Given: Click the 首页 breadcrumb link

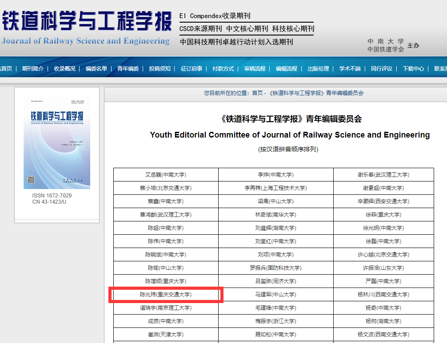Looking at the screenshot, I should 257,93.
